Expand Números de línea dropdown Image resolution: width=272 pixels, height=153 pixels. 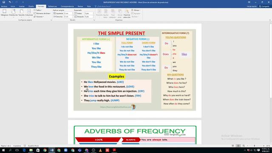[42, 13]
